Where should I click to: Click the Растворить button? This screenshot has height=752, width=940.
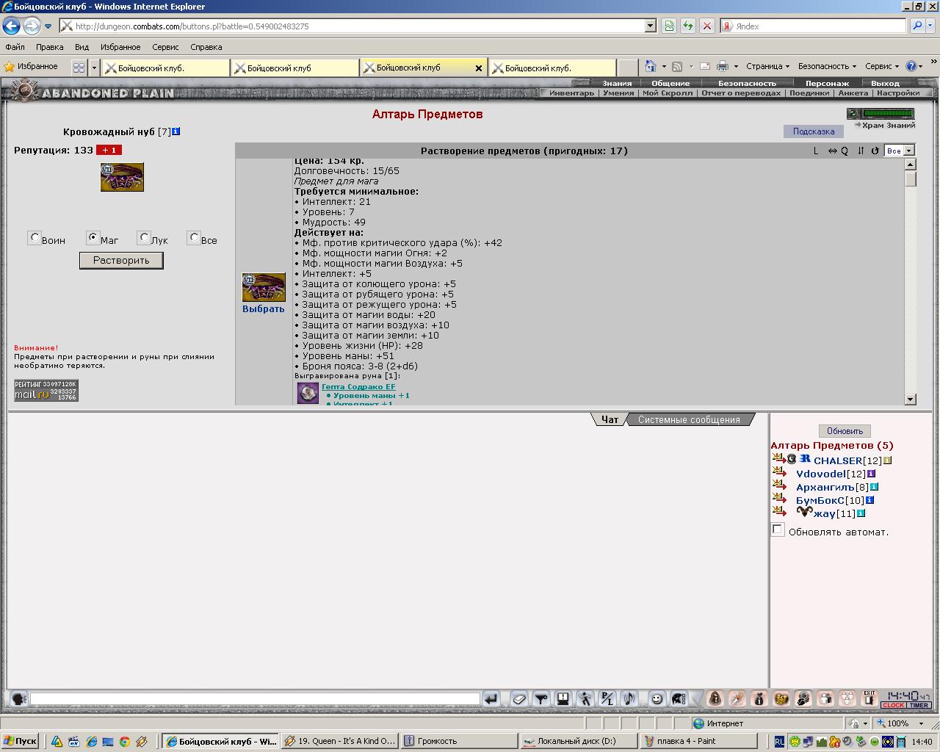(x=121, y=260)
